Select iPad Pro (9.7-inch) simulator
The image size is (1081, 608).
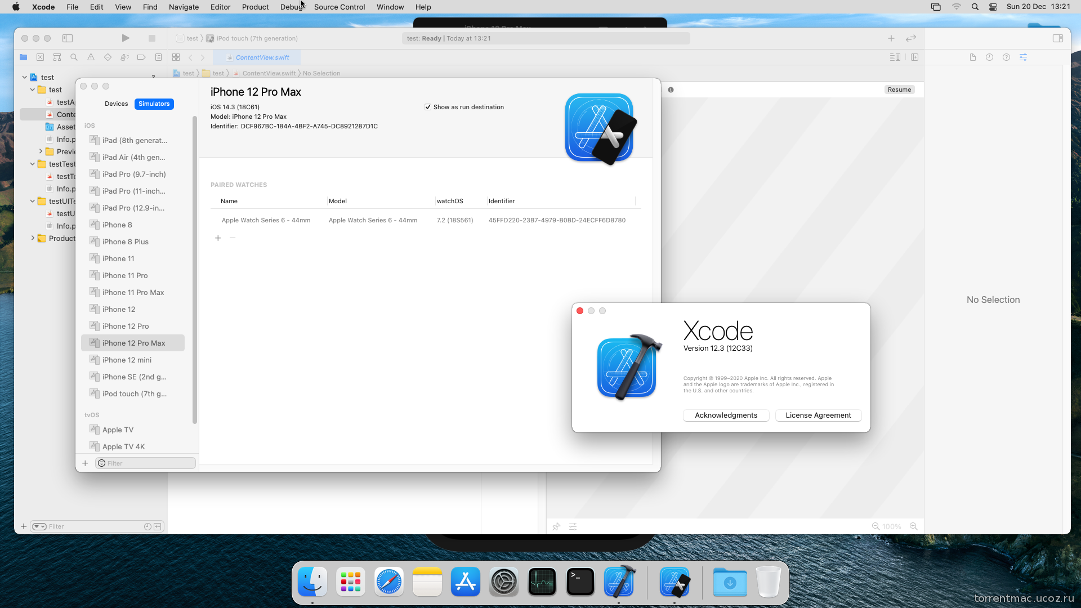(x=133, y=174)
